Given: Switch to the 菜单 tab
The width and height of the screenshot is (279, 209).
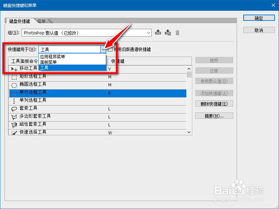Looking at the screenshot, I should coord(41,21).
